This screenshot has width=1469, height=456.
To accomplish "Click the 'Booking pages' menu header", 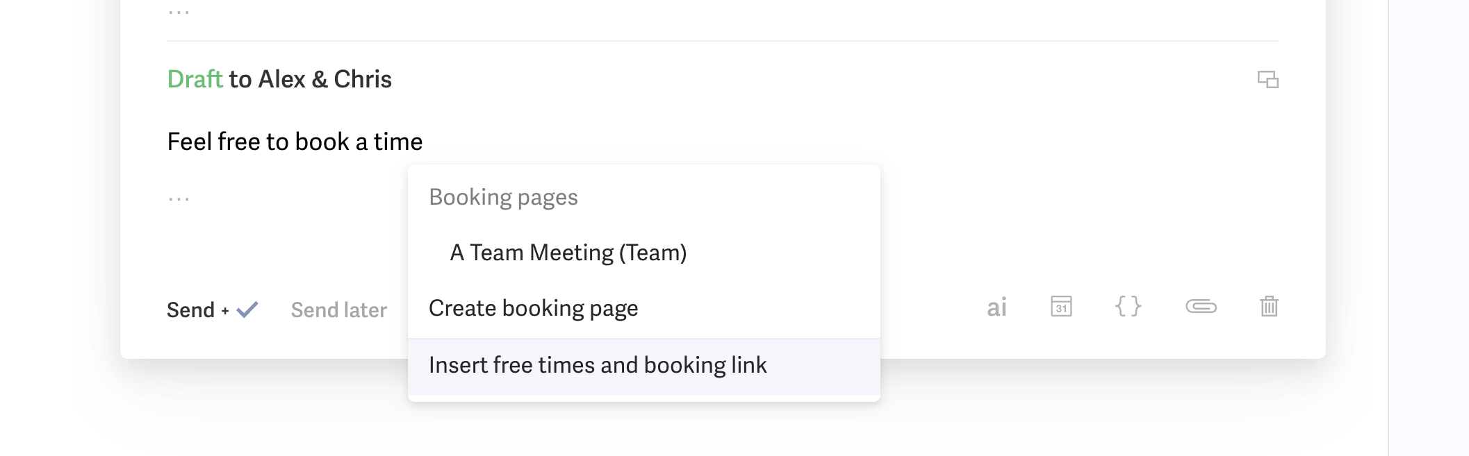I will point(503,197).
